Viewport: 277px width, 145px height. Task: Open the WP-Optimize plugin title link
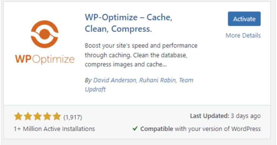point(128,23)
